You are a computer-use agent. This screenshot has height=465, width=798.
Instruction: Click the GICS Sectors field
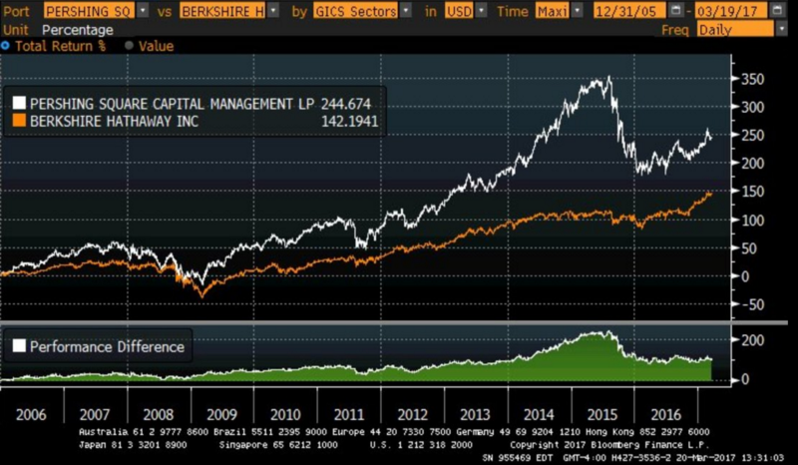356,11
